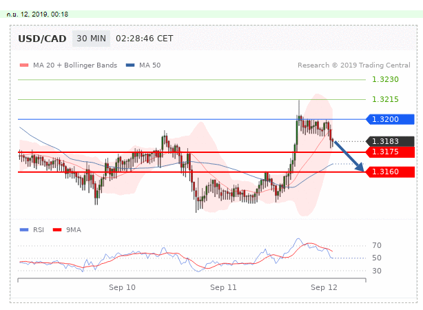Click the 9MA legend label
The width and height of the screenshot is (423, 310).
point(74,230)
